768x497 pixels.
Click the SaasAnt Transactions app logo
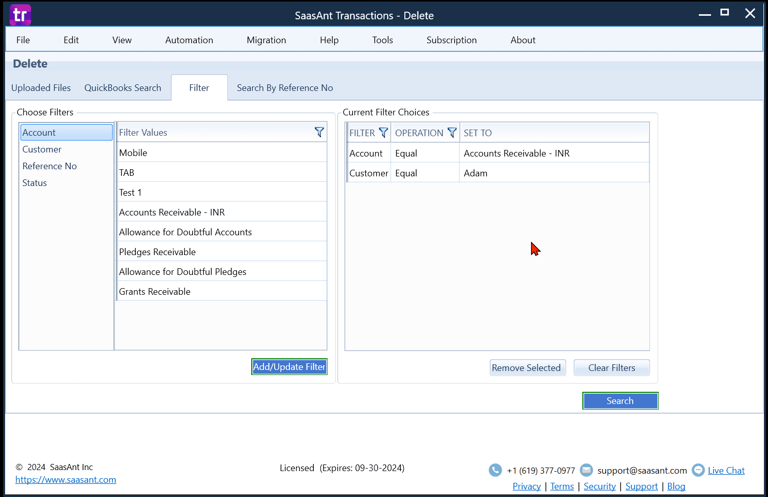coord(20,15)
